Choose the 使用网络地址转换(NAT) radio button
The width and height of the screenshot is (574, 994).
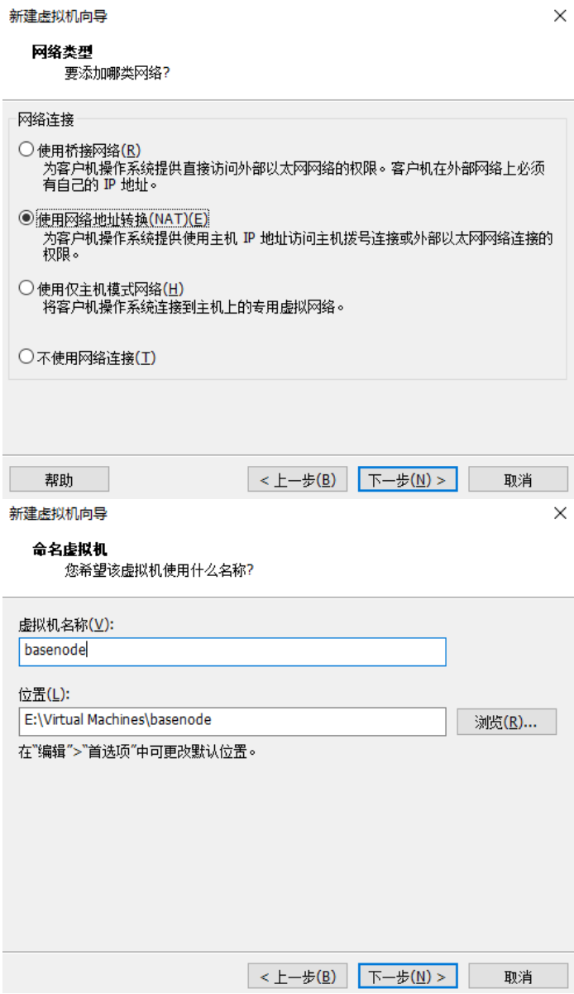pyautogui.click(x=26, y=218)
